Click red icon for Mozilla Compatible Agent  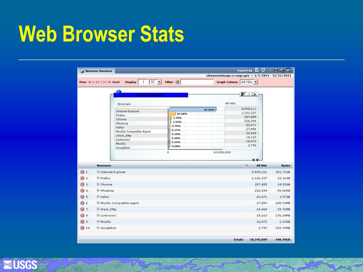click(82, 203)
